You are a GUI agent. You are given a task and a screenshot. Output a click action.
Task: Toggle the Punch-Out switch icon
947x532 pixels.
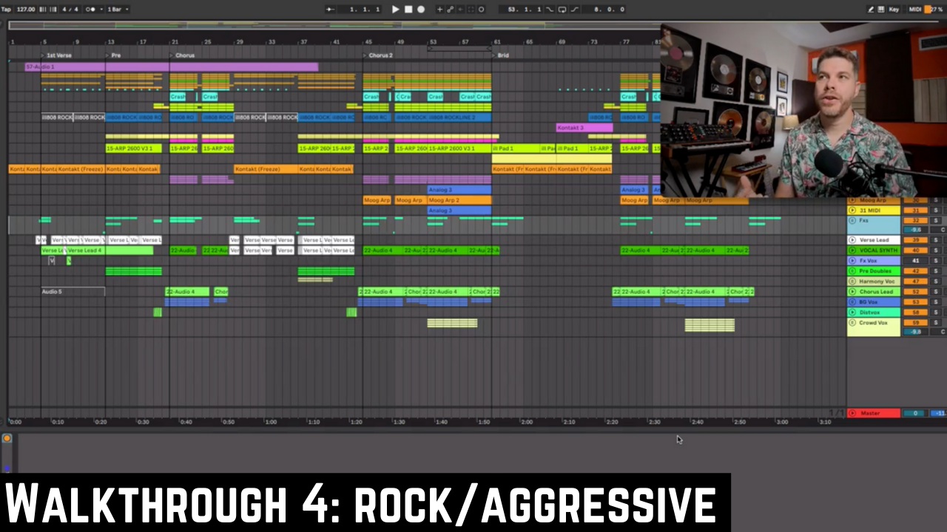tap(573, 10)
